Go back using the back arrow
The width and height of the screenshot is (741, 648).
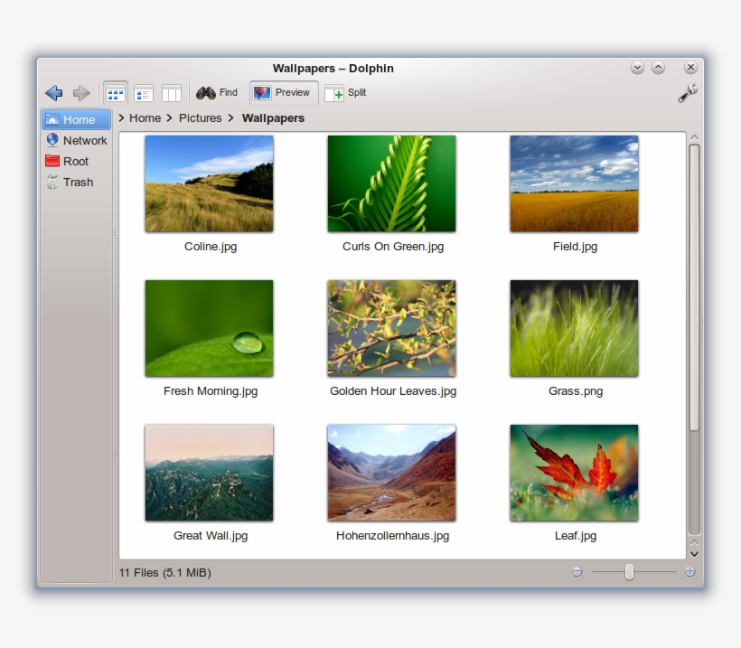[x=53, y=92]
